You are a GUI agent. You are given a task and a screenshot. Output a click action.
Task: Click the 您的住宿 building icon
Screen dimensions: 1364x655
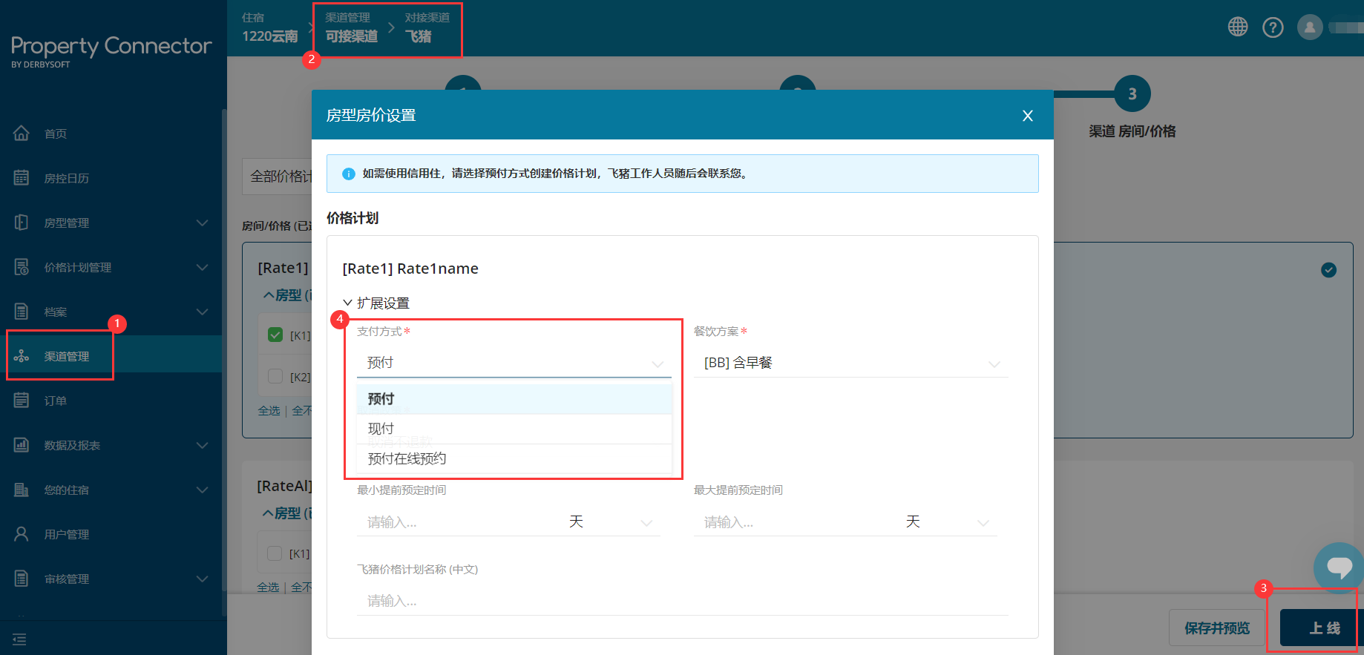point(22,490)
